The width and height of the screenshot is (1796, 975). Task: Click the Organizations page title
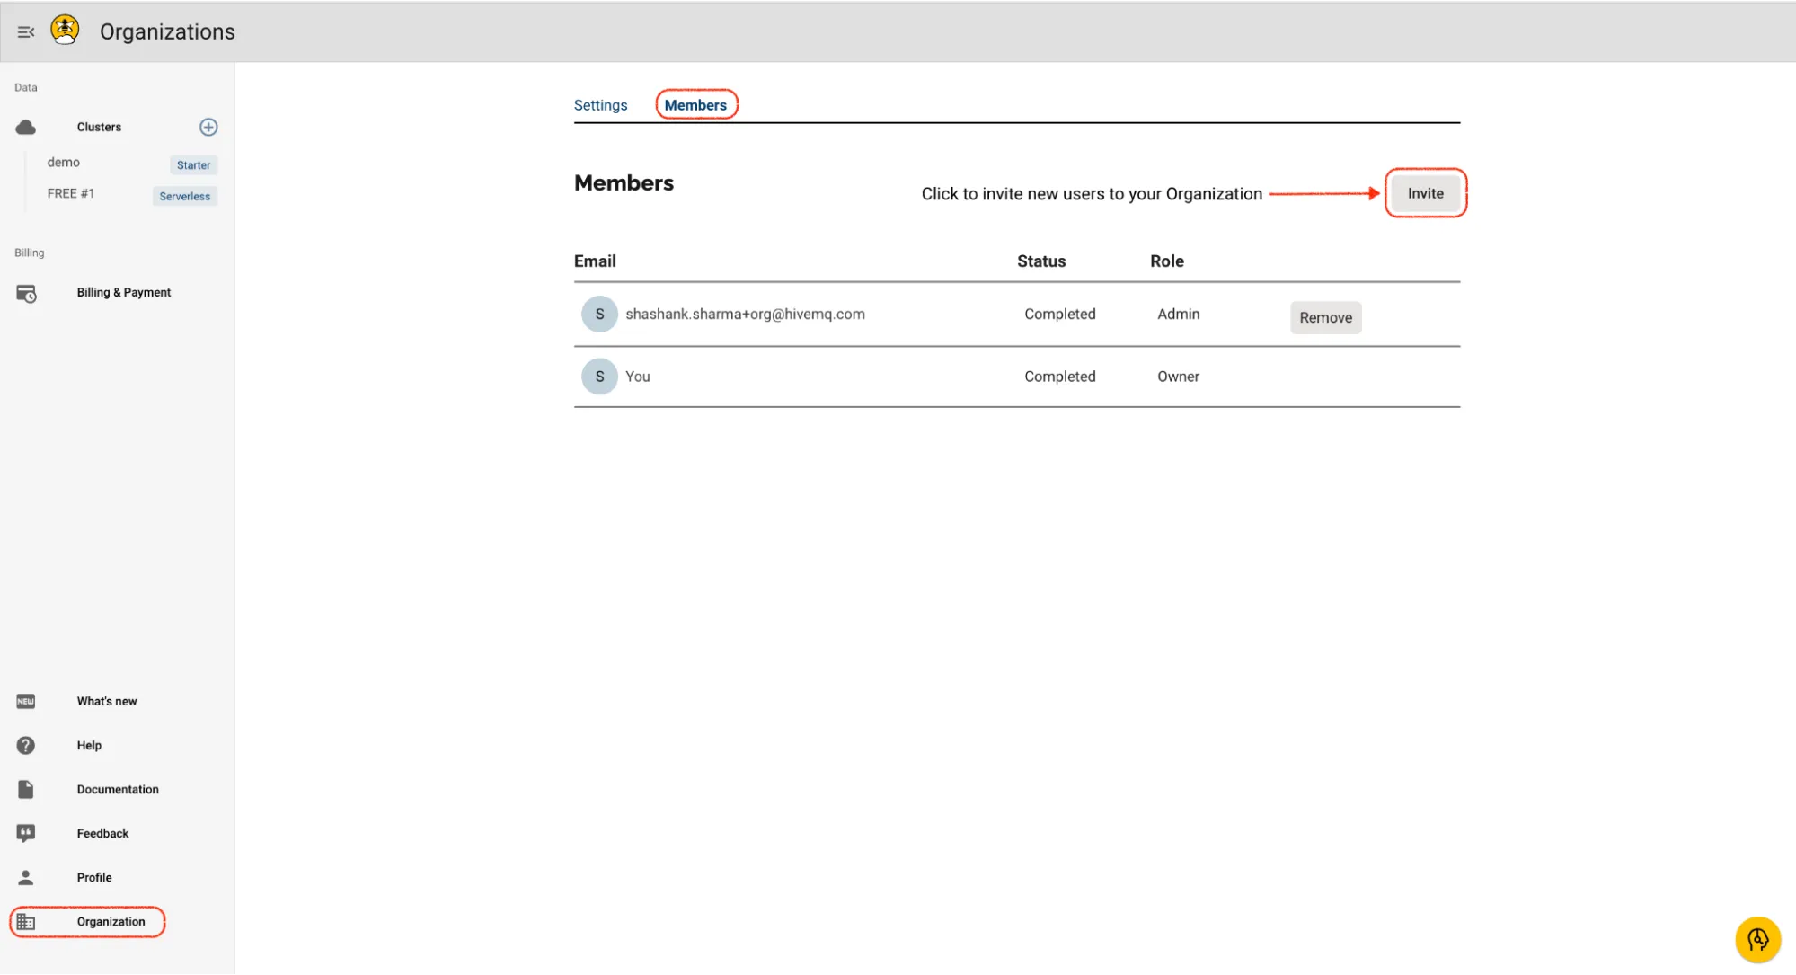(167, 31)
